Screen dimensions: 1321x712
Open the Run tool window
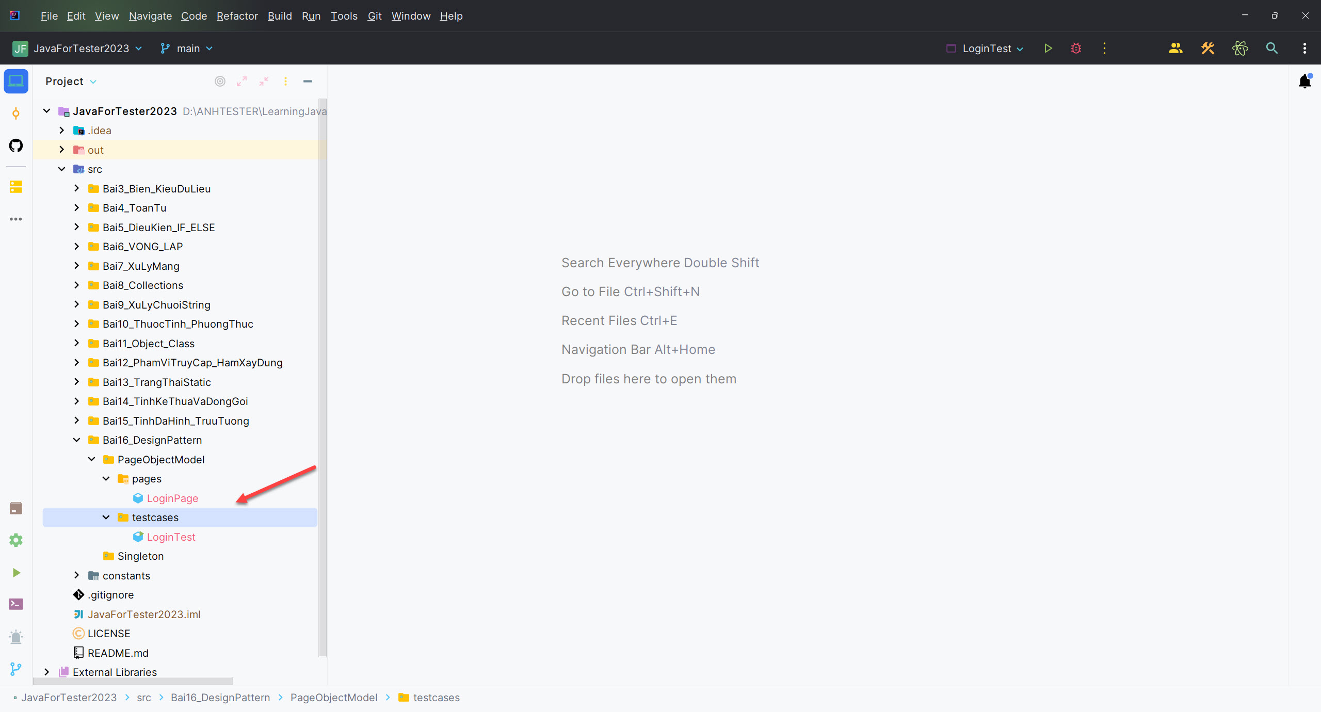click(x=16, y=573)
